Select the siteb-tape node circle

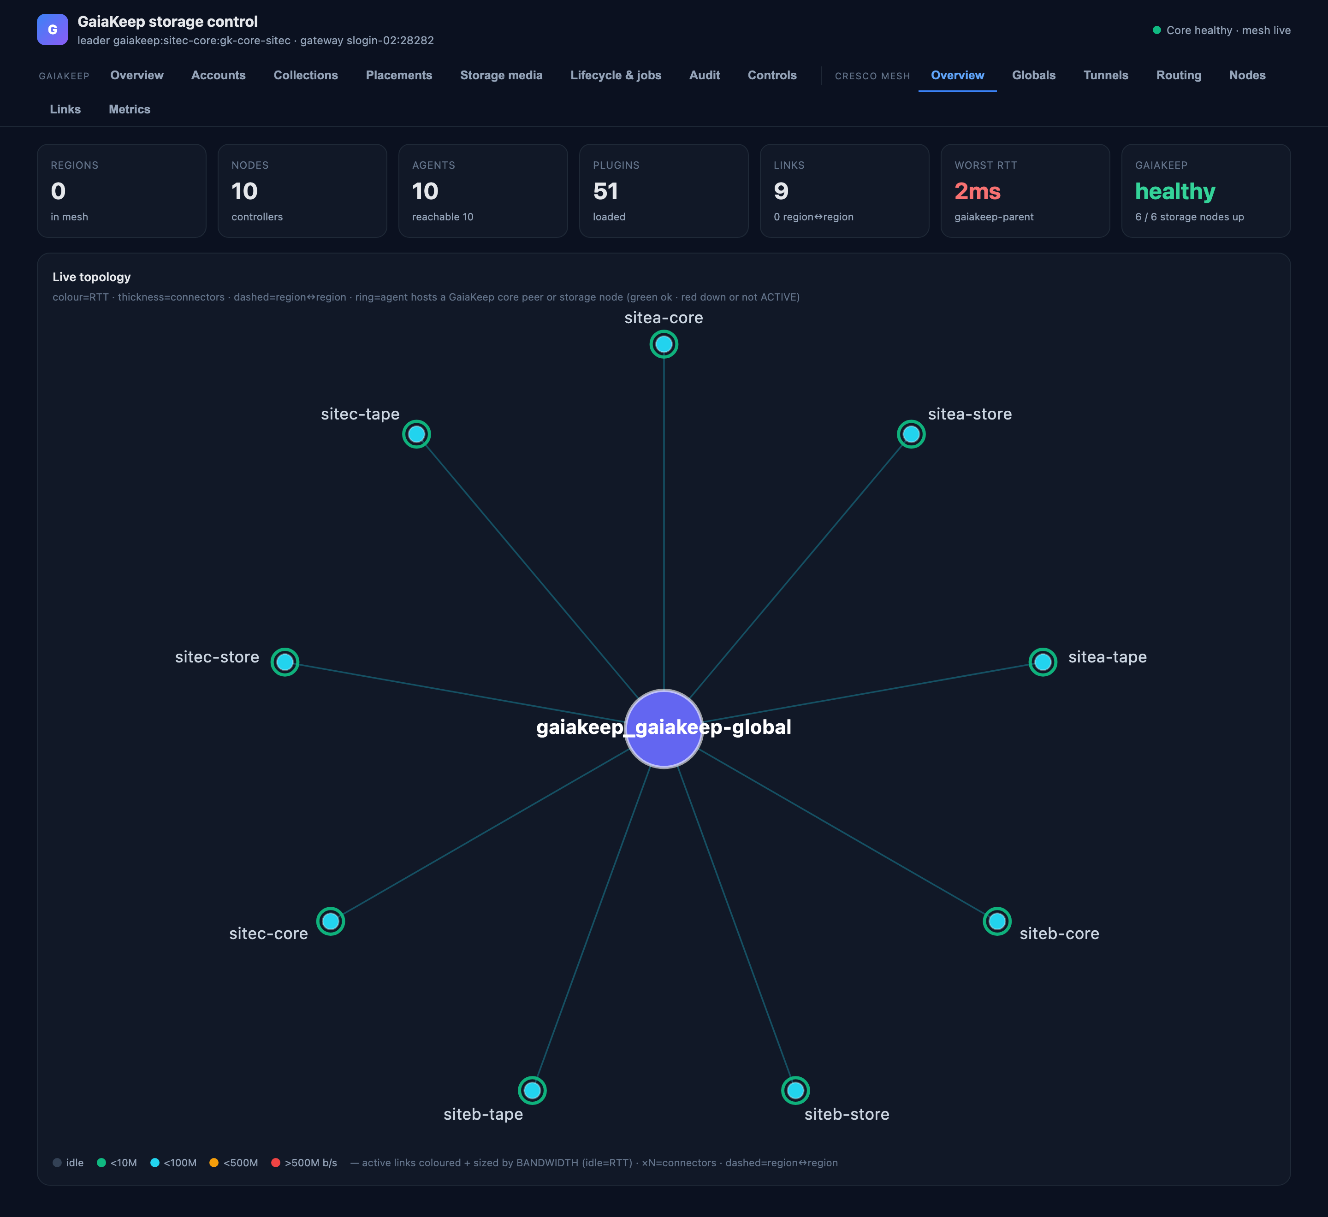point(532,1091)
